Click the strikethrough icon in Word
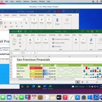The width and height of the screenshot is (102, 102). click(x=11, y=23)
